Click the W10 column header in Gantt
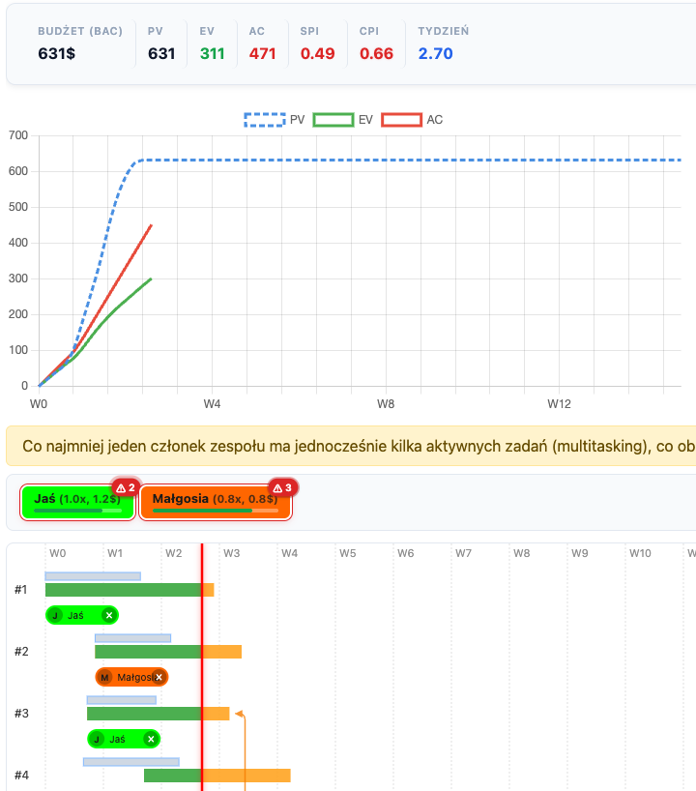The image size is (696, 791). point(640,553)
